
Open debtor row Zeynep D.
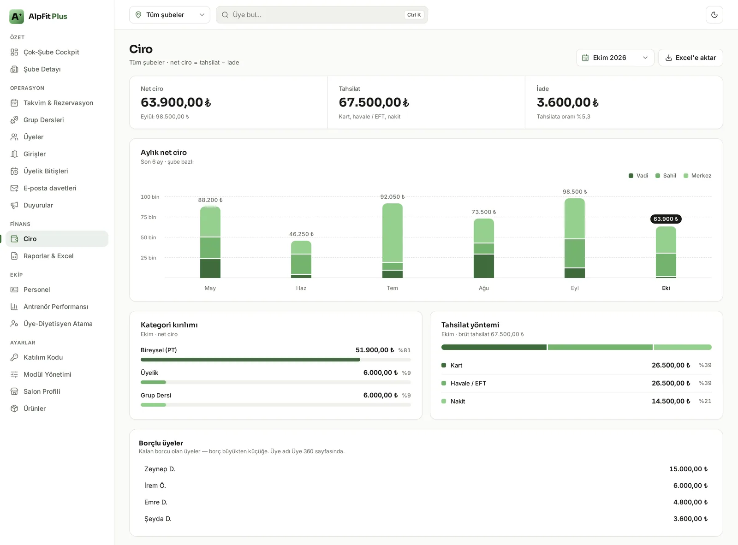coord(426,469)
